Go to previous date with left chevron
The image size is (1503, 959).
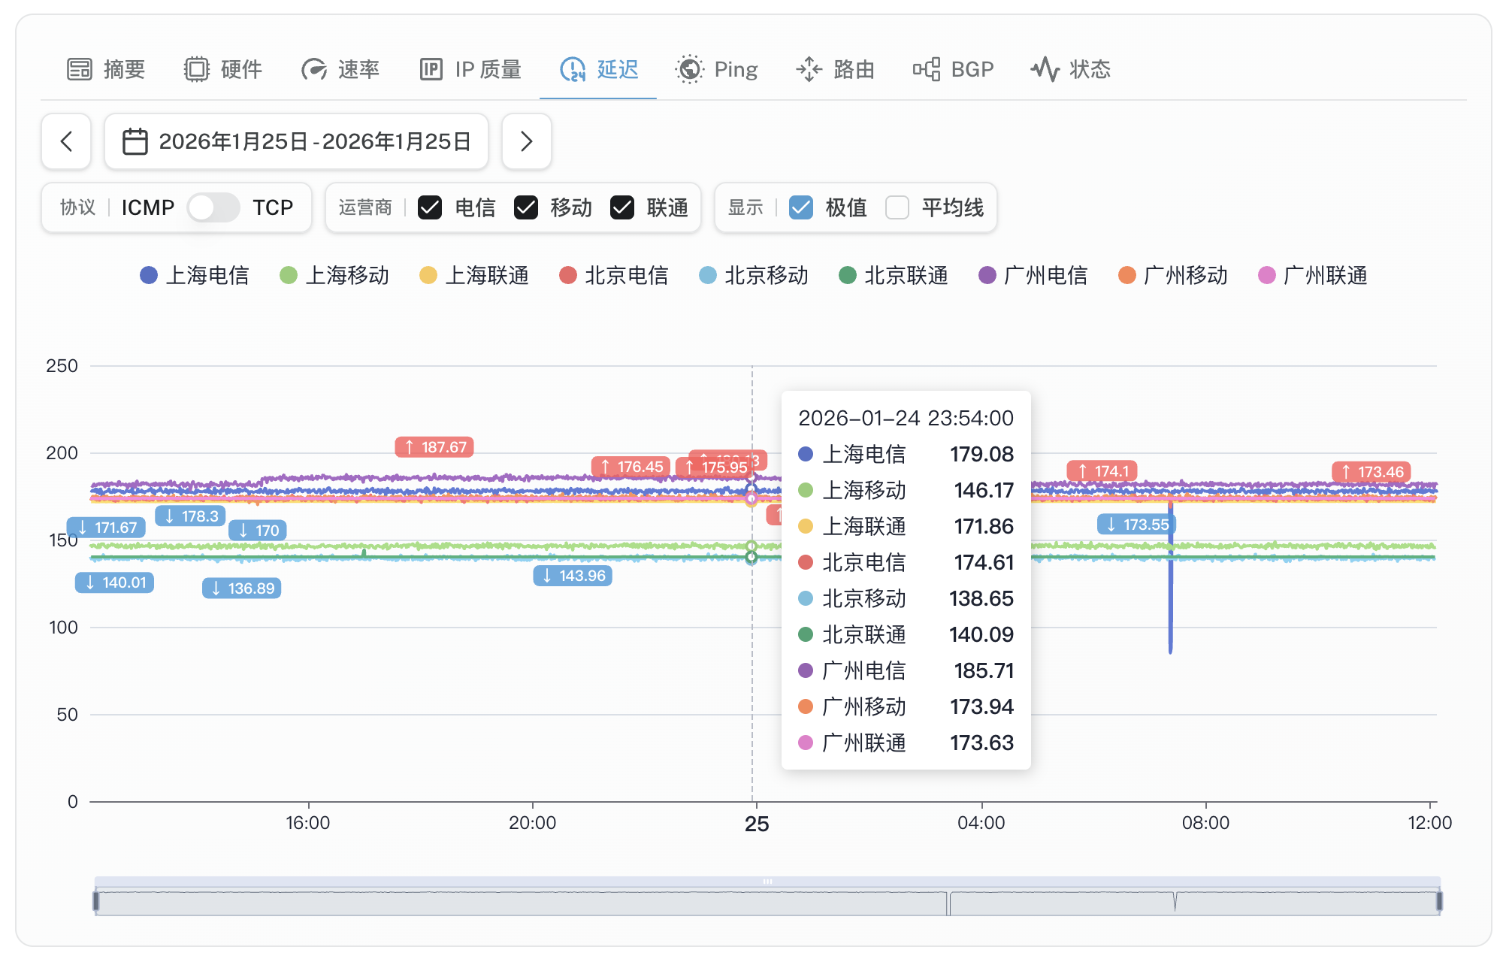coord(66,141)
